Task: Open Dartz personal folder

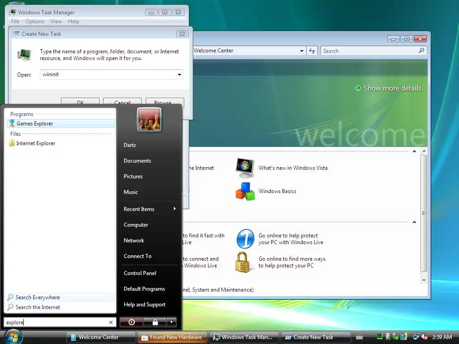Action: [130, 145]
